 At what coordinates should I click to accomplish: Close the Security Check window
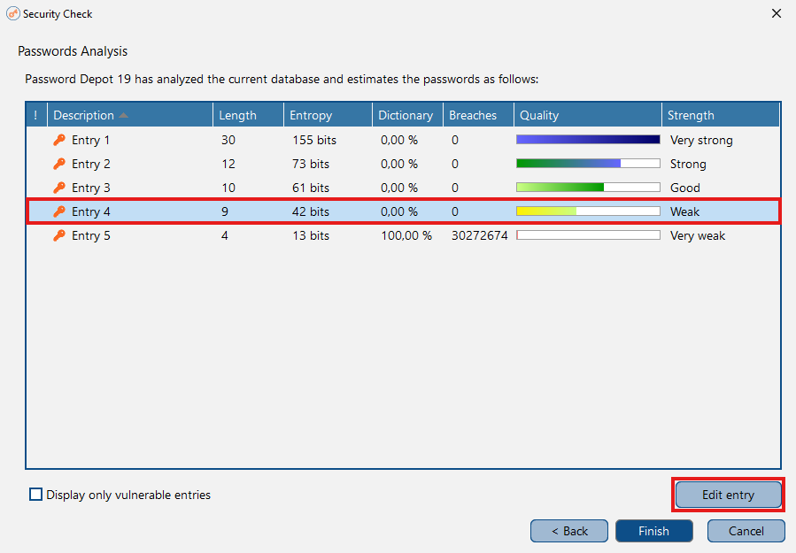click(x=777, y=13)
